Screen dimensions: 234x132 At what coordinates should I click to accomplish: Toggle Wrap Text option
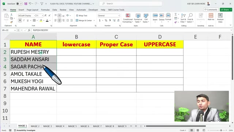82,15
